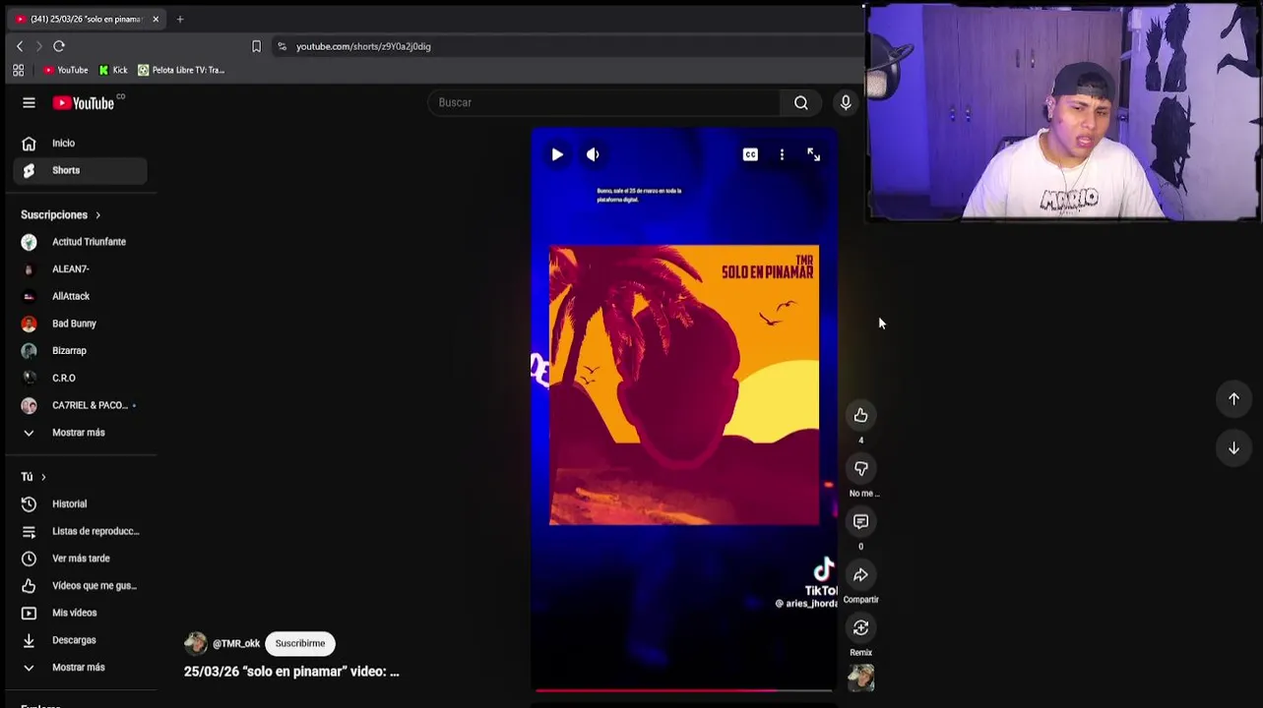Screen dimensions: 1263x708
Task: Share the Short via Compartir
Action: tap(860, 574)
